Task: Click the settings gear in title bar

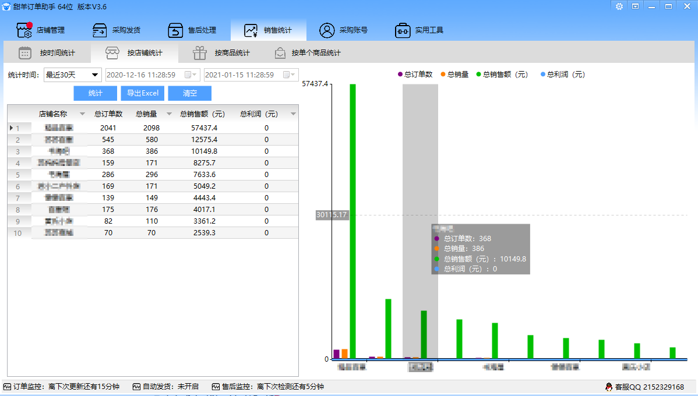Action: click(619, 6)
